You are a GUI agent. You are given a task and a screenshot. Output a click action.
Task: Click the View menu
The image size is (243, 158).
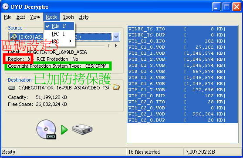35,17
